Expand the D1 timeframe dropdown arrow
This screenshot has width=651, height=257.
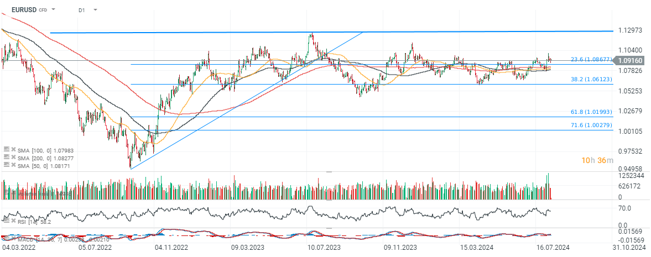[95, 10]
